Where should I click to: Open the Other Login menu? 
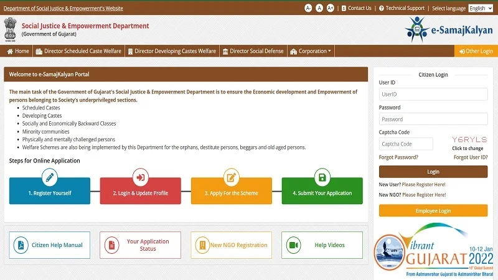coord(476,51)
